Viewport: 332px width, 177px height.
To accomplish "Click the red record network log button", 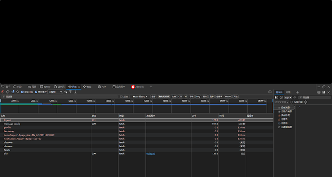I will [3, 92].
